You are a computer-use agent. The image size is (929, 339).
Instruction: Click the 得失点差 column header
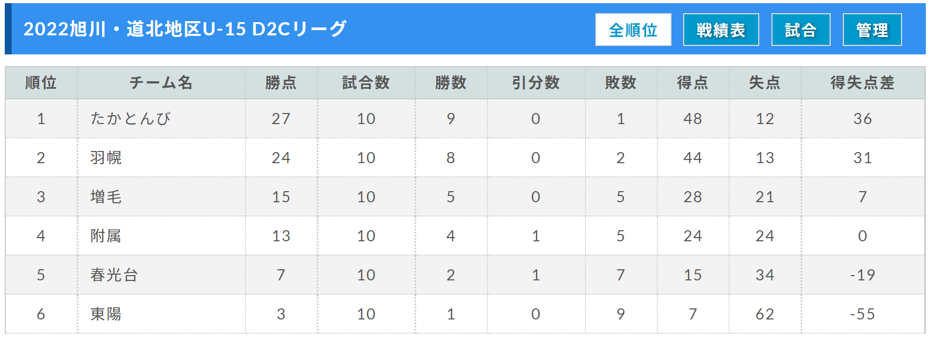(862, 82)
